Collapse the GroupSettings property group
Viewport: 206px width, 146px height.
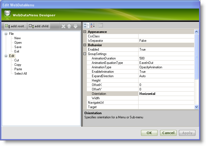tap(85, 54)
